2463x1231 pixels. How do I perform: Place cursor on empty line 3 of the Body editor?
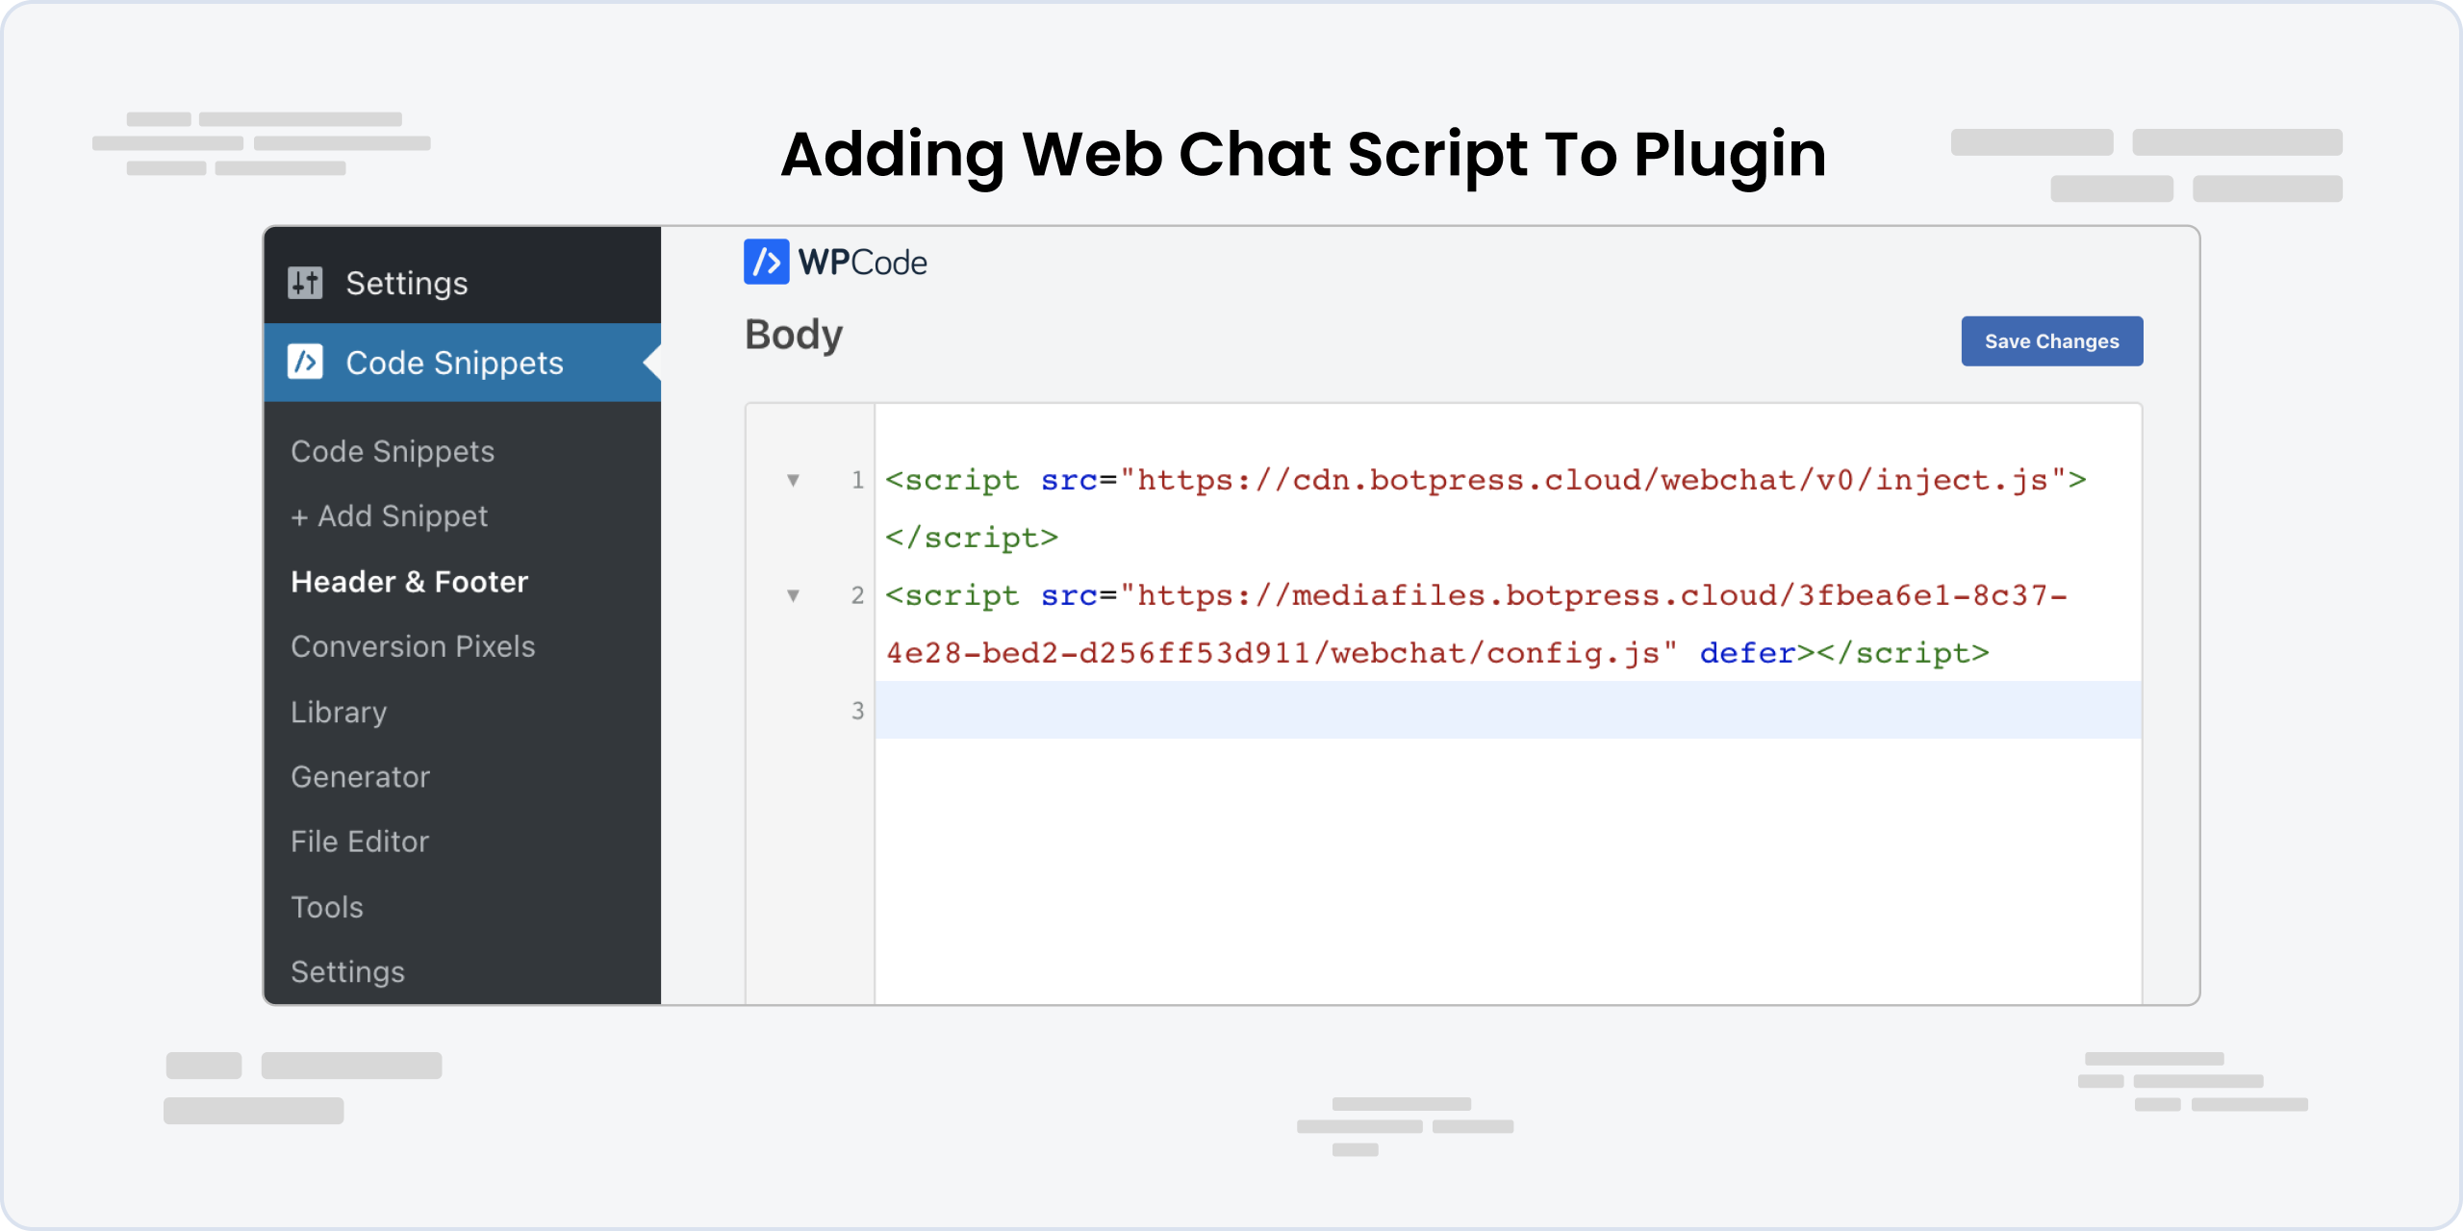pyautogui.click(x=1508, y=711)
